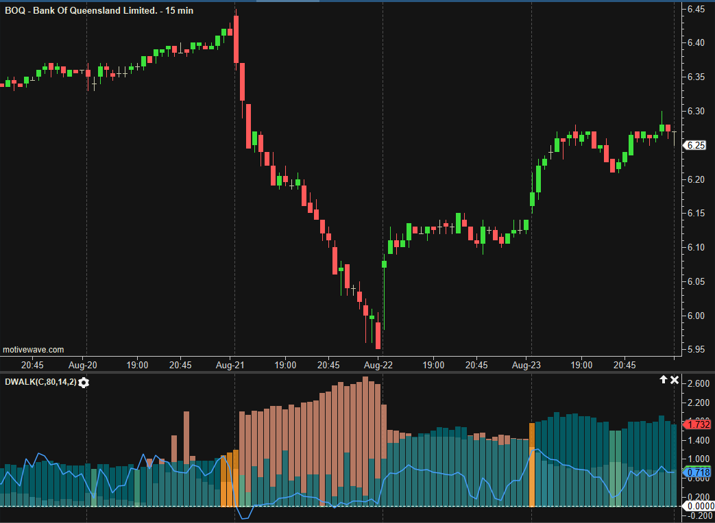Select the 6.25 current price tag
715x523 pixels.
pos(696,145)
